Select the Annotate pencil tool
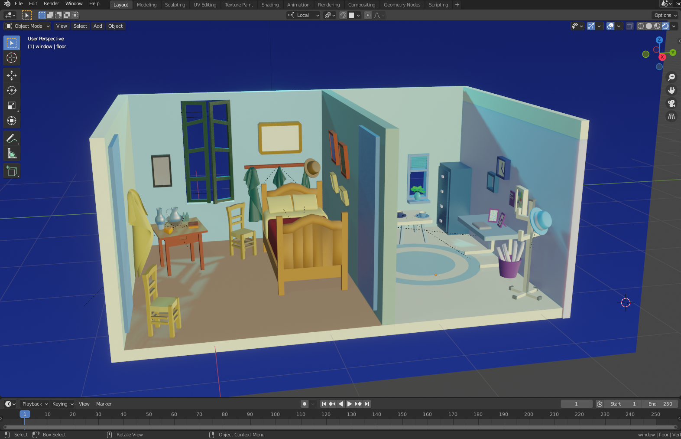 coord(12,138)
